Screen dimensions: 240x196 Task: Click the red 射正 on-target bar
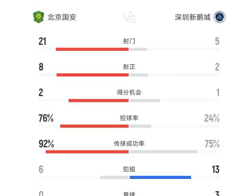pyautogui.click(x=93, y=75)
